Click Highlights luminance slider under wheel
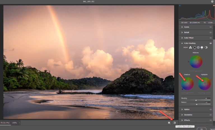 (204, 93)
